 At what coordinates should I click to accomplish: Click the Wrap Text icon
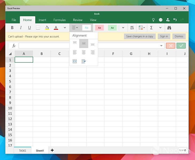84,61
